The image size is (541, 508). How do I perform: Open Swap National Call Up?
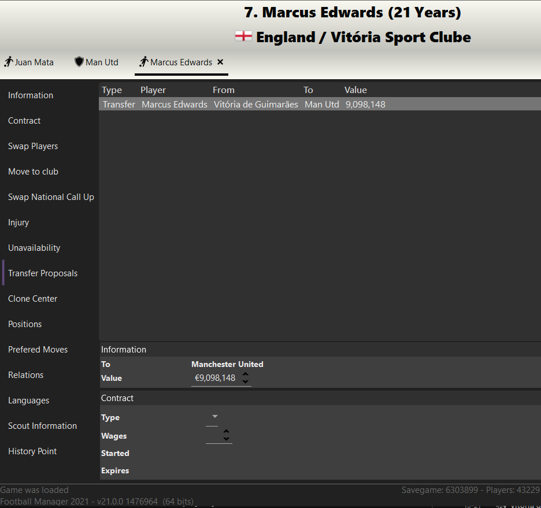[51, 197]
